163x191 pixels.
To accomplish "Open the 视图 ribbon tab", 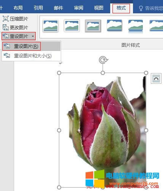I will click(x=98, y=8).
